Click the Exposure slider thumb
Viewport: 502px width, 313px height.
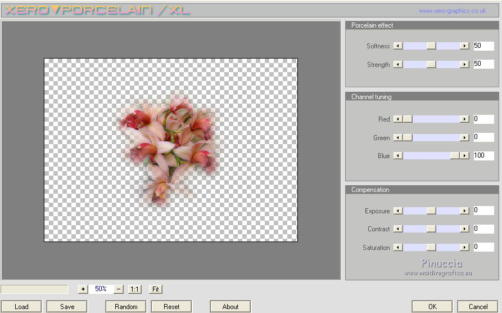click(431, 211)
